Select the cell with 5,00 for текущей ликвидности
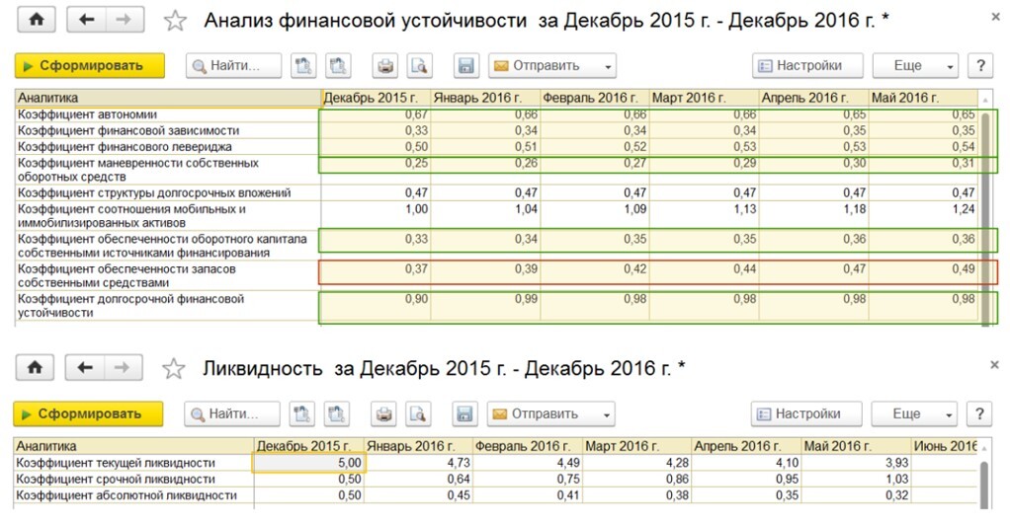Viewport: 1010px width, 525px height. (x=310, y=463)
